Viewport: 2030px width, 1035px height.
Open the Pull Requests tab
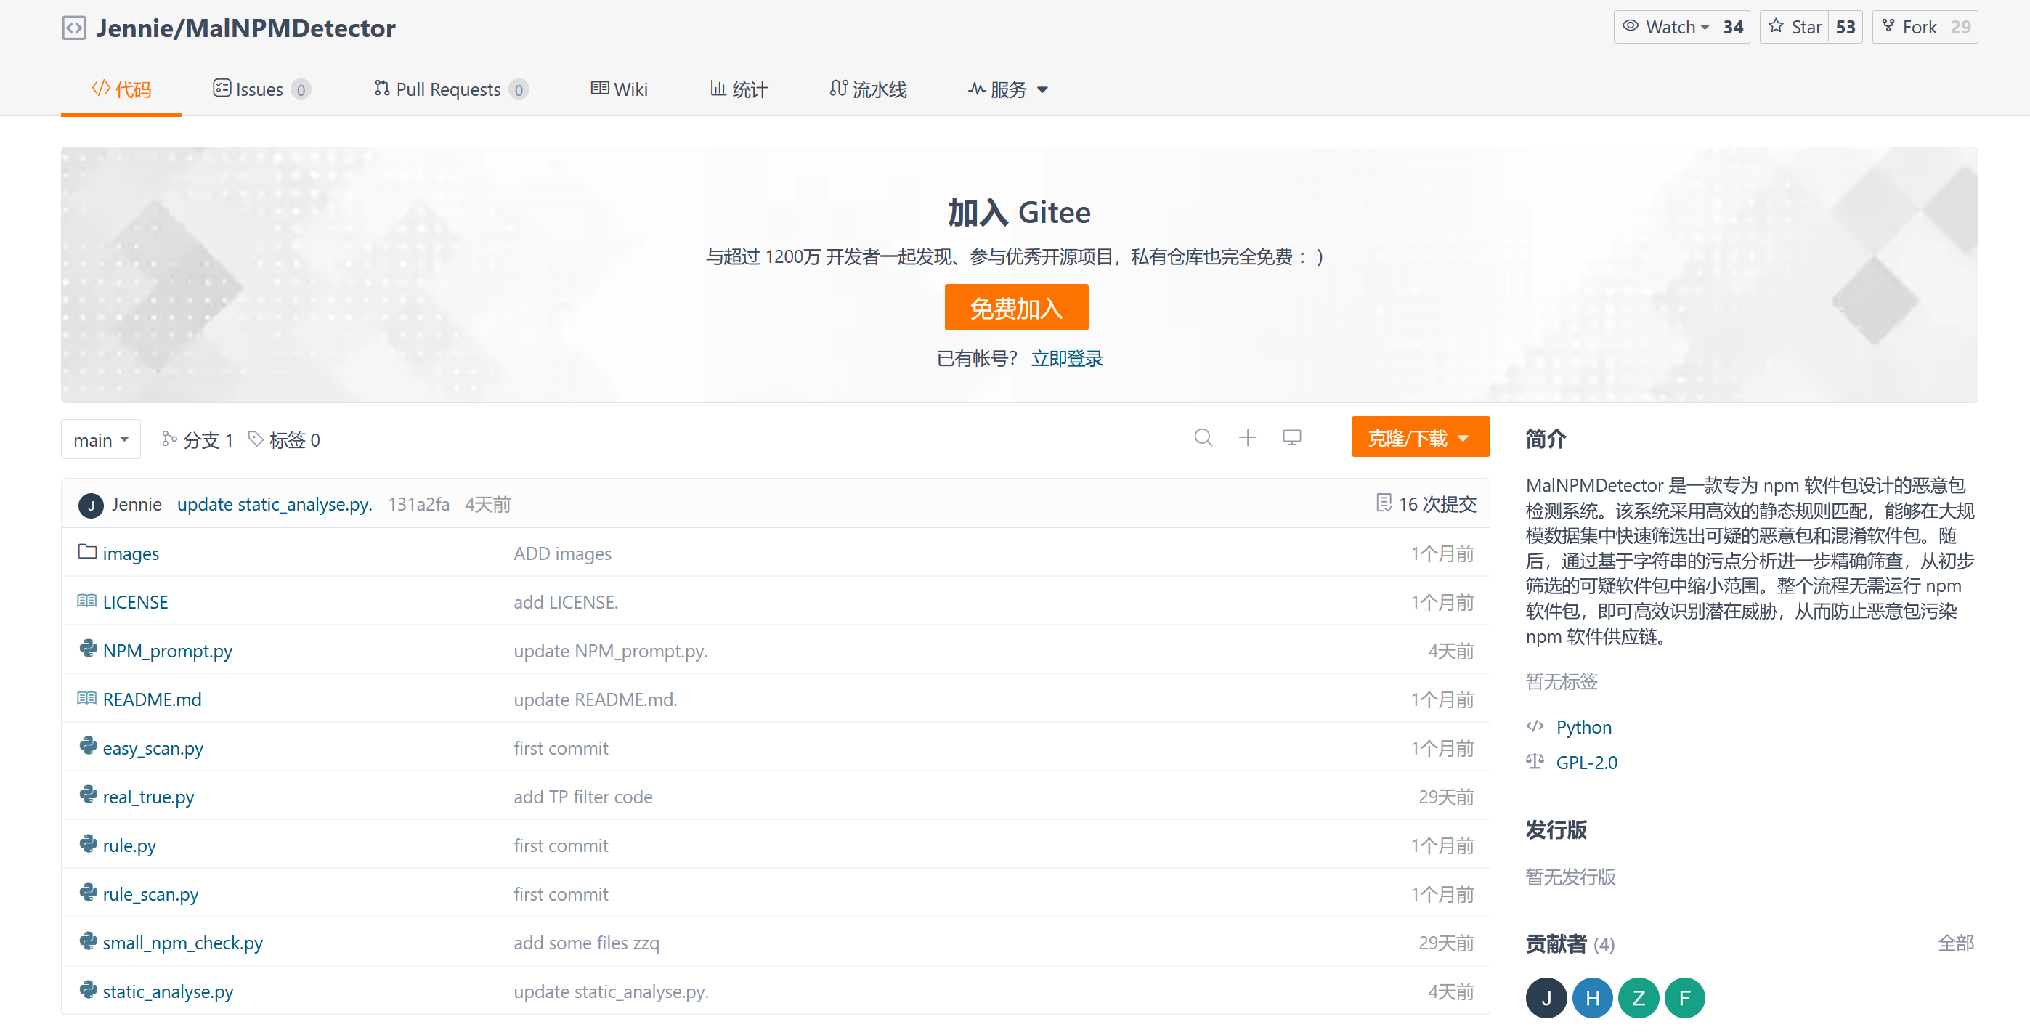(451, 89)
